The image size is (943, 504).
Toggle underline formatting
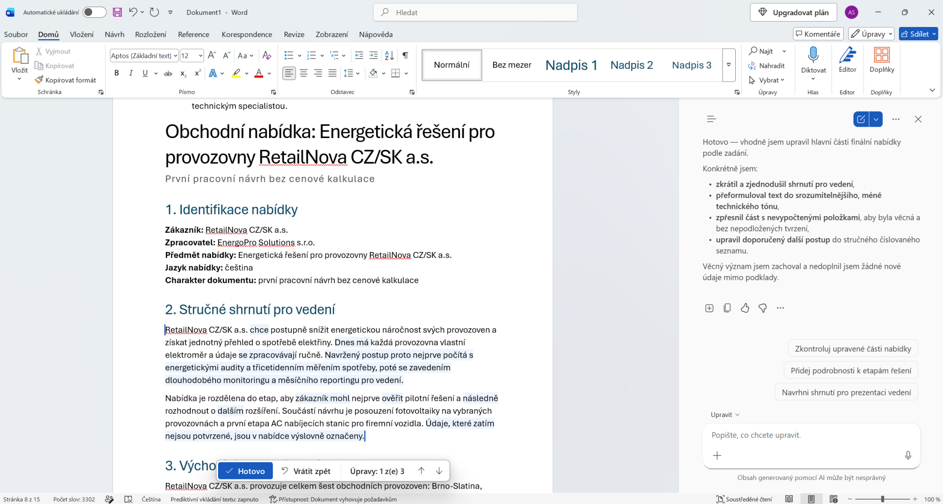(x=145, y=73)
